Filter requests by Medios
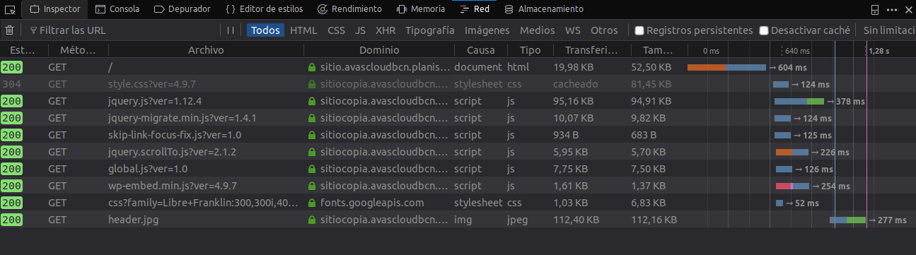916x255 pixels. (538, 30)
